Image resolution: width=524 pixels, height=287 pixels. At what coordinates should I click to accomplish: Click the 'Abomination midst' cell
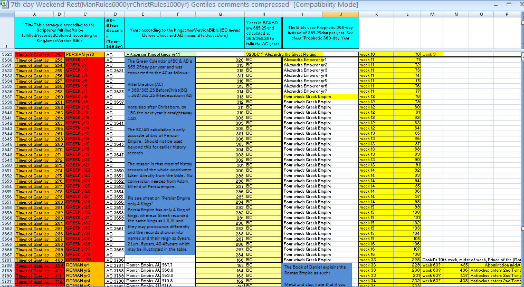[494, 265]
